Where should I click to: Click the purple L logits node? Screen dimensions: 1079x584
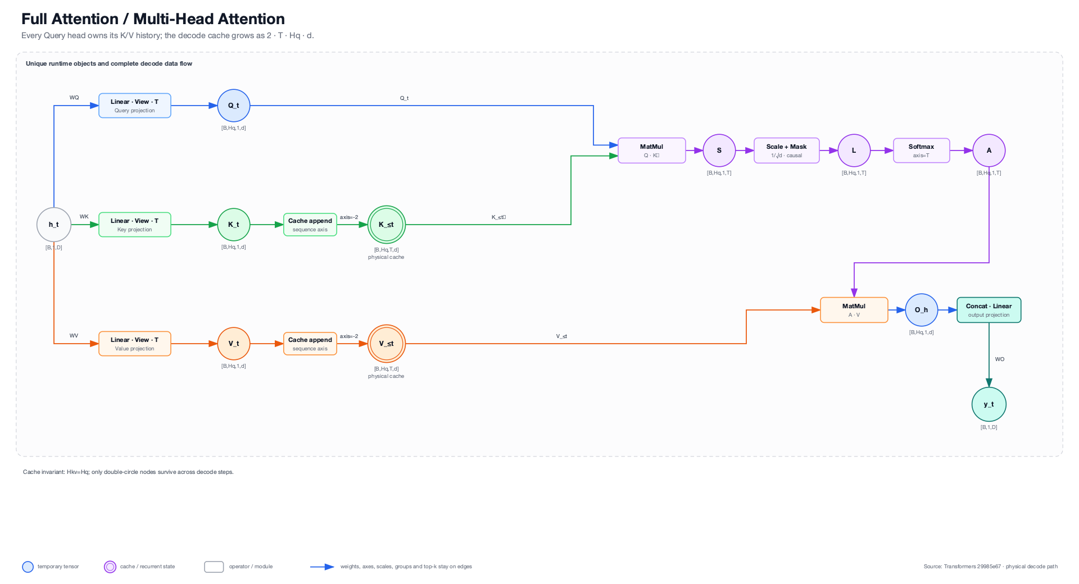854,150
